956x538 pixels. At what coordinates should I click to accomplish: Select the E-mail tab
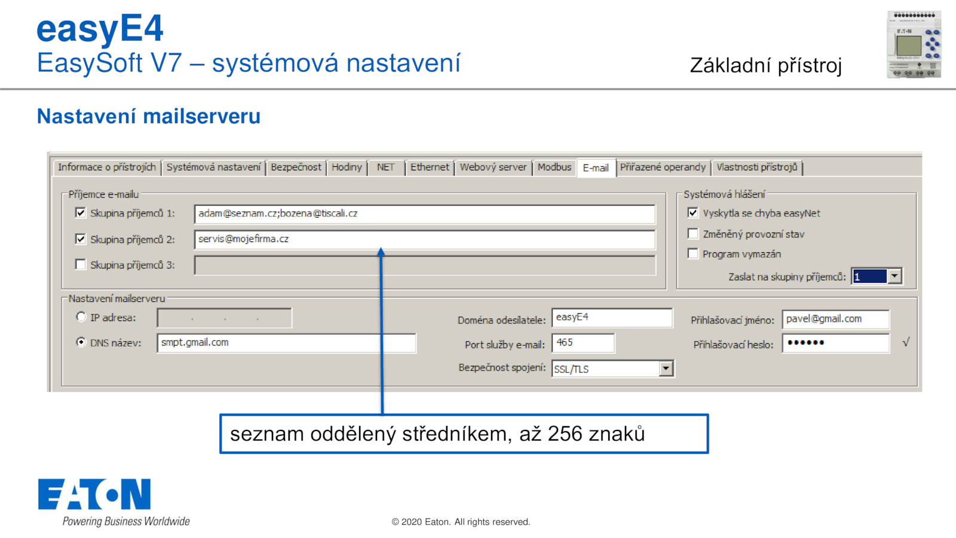pyautogui.click(x=596, y=168)
